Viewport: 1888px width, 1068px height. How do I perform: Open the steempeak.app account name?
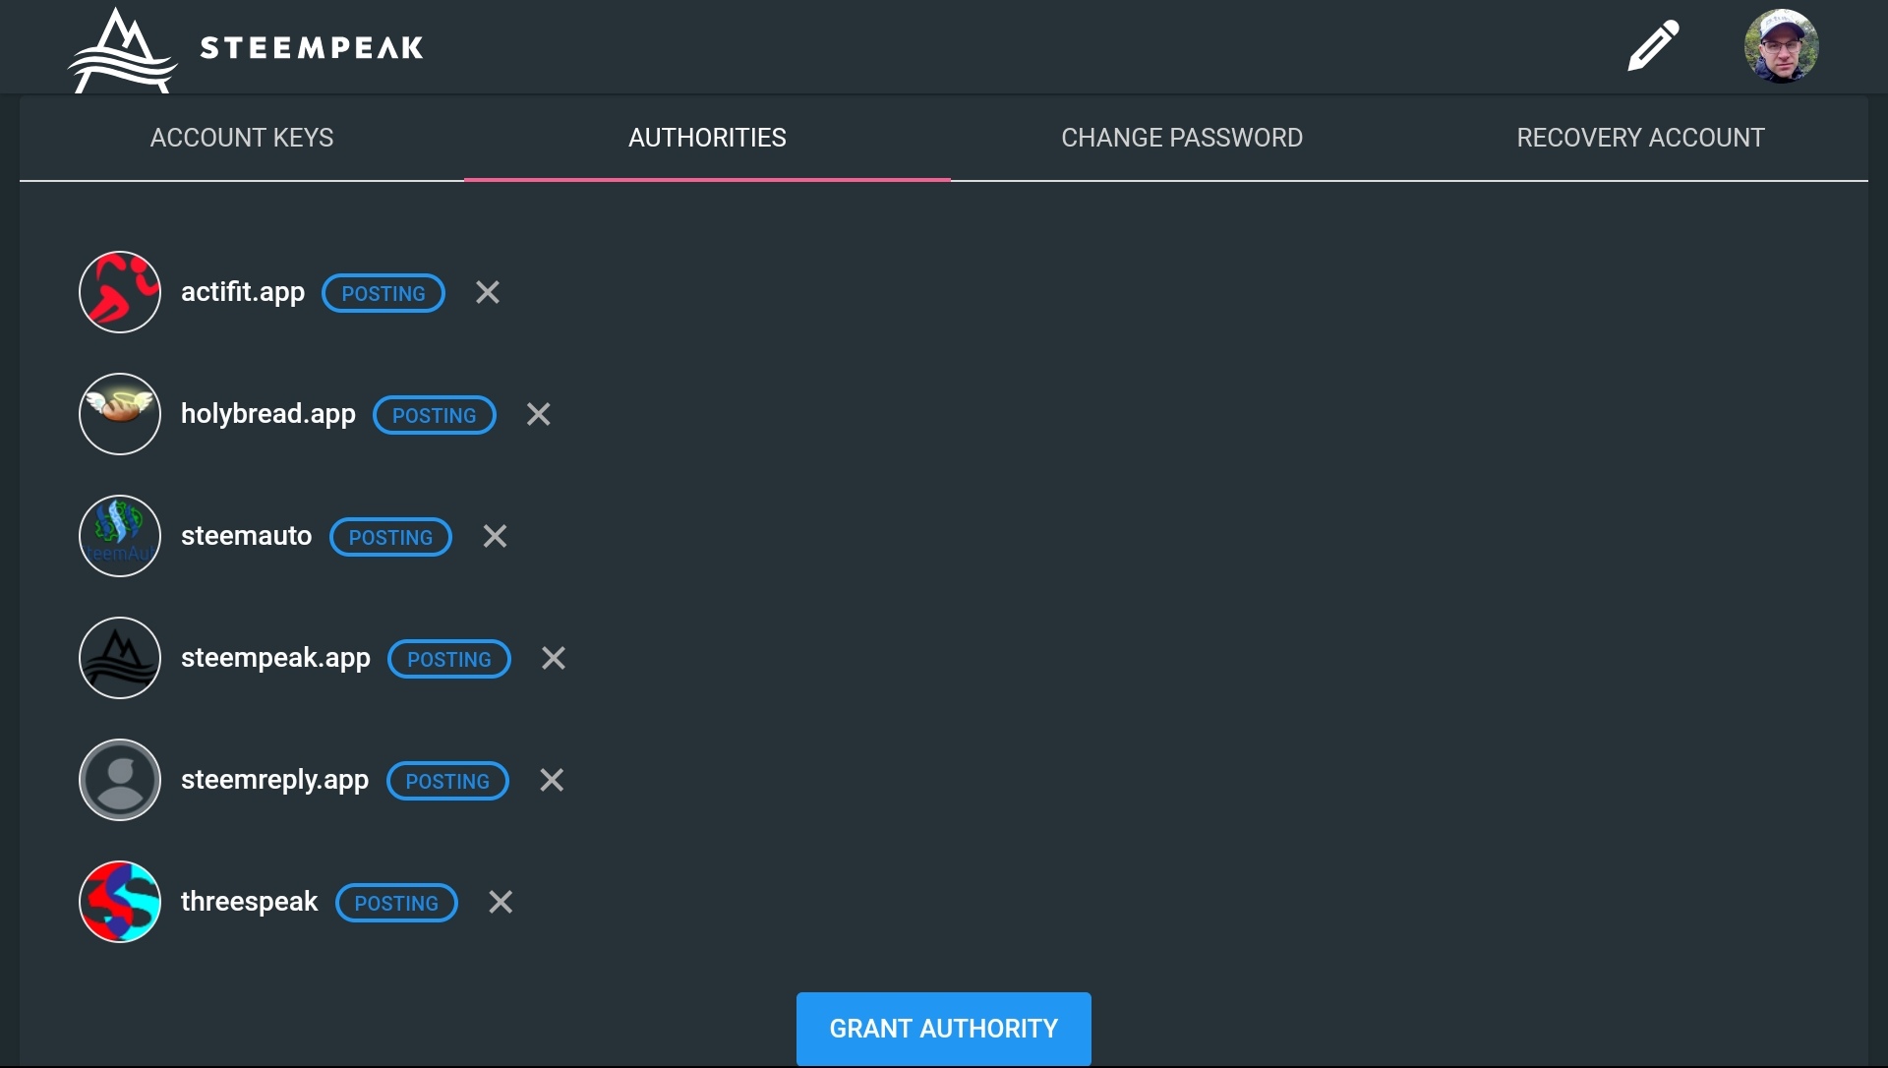pyautogui.click(x=275, y=658)
